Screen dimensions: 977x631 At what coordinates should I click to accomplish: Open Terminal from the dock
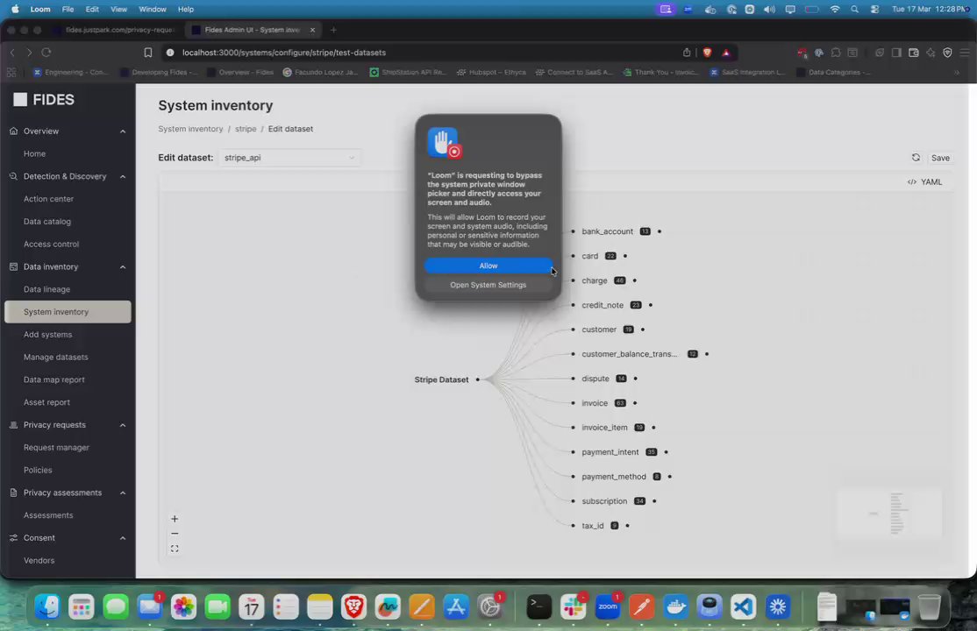pyautogui.click(x=538, y=606)
